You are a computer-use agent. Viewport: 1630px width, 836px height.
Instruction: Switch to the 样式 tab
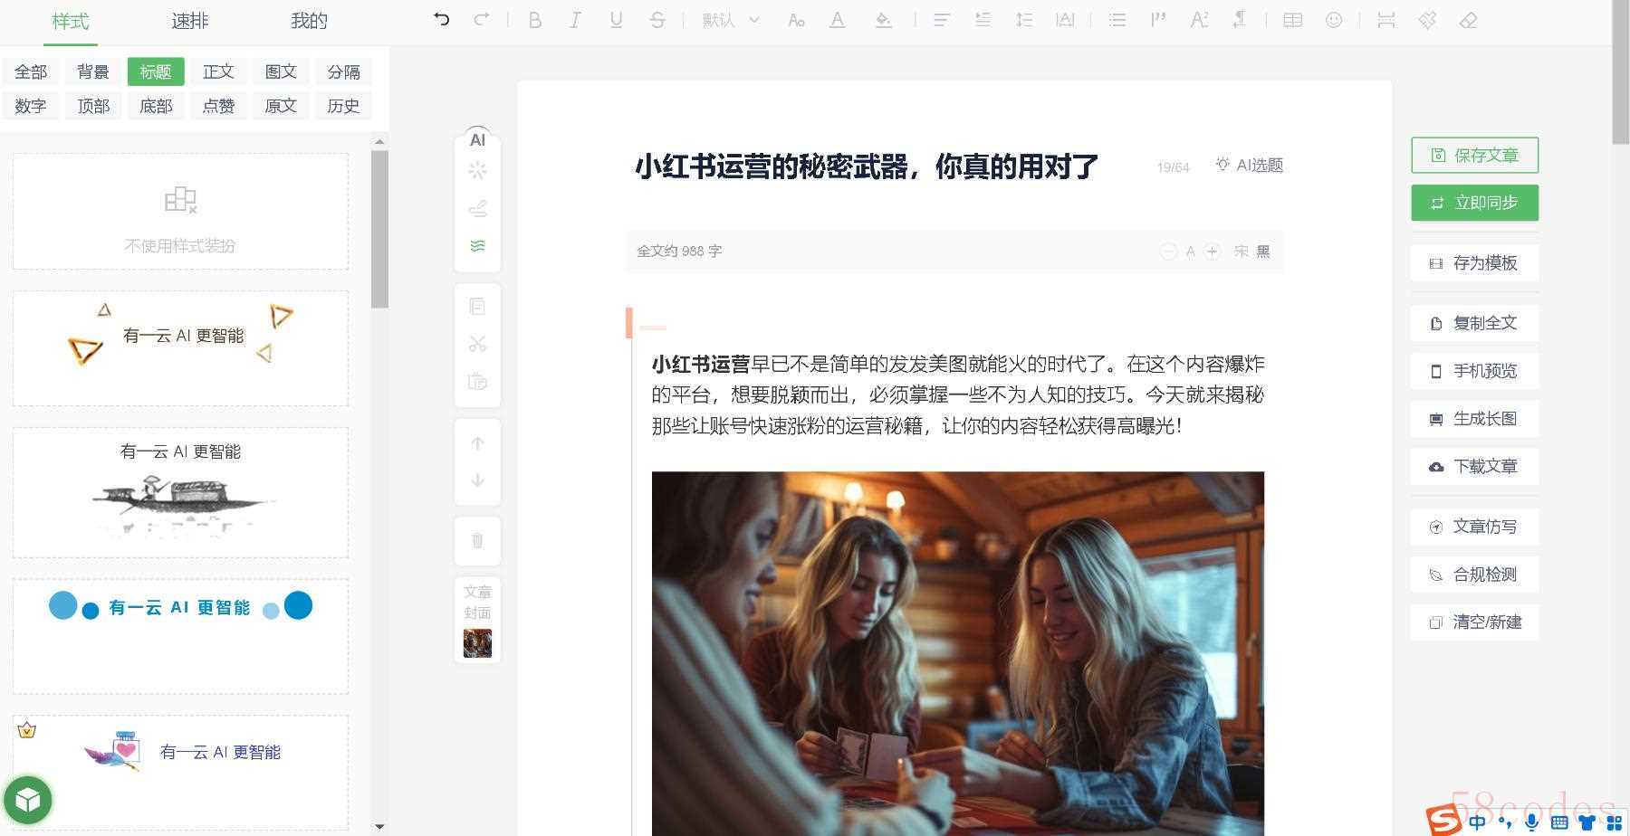pos(71,21)
